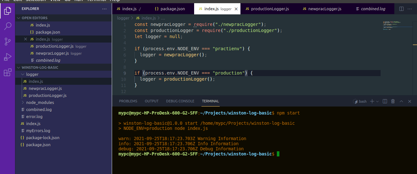Split the terminal pane

tap(385, 101)
